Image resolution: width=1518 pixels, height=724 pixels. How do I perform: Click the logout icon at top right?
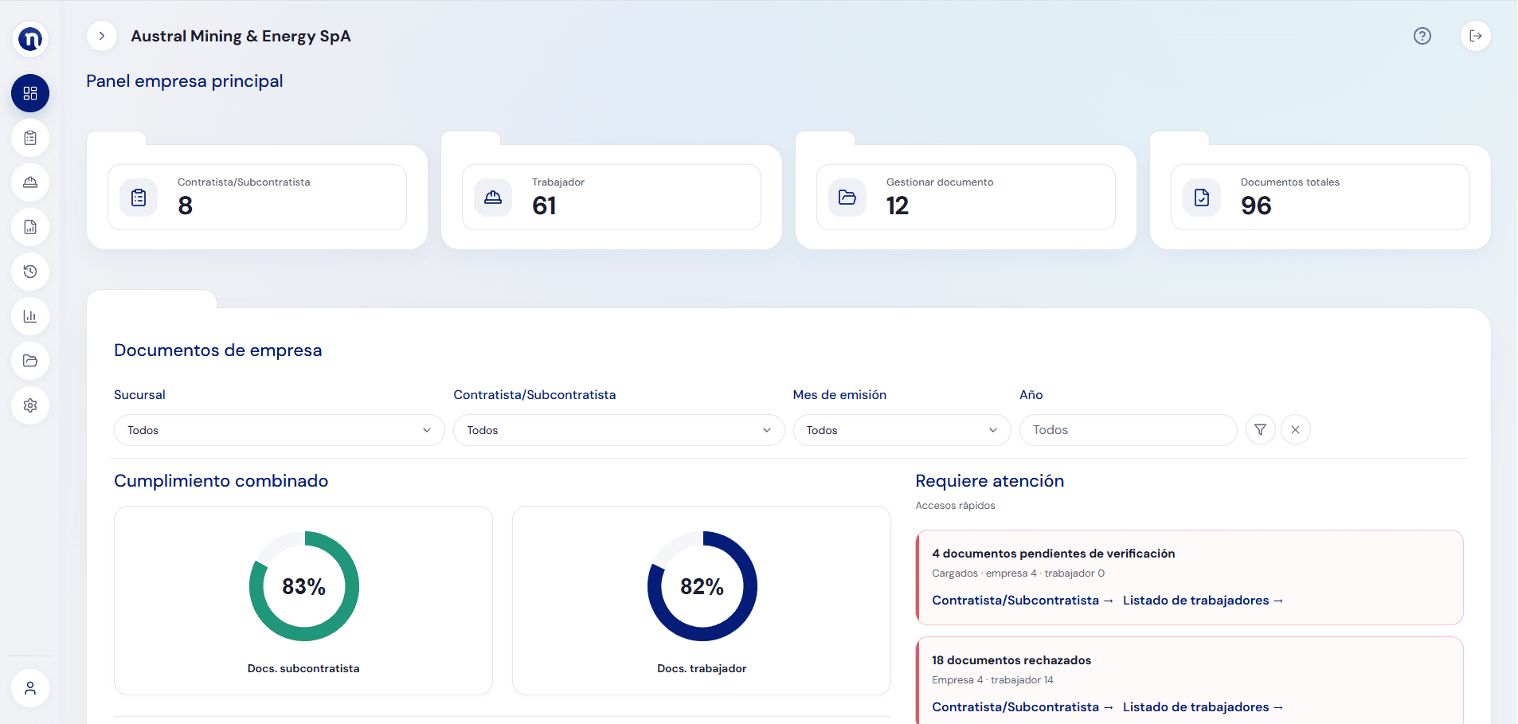tap(1476, 36)
